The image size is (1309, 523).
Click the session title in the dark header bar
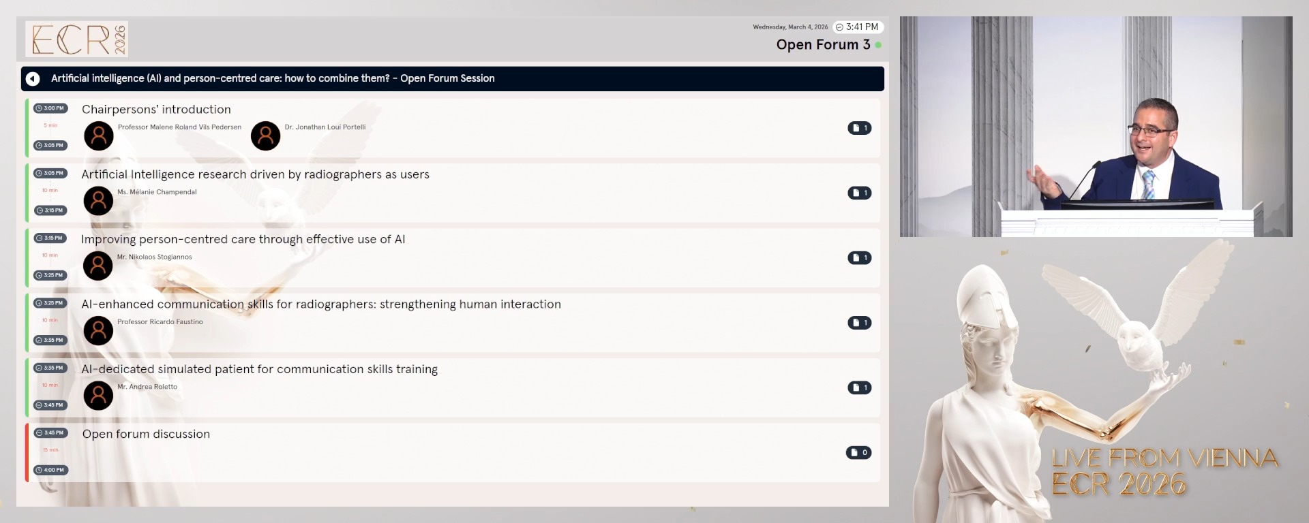pyautogui.click(x=273, y=78)
